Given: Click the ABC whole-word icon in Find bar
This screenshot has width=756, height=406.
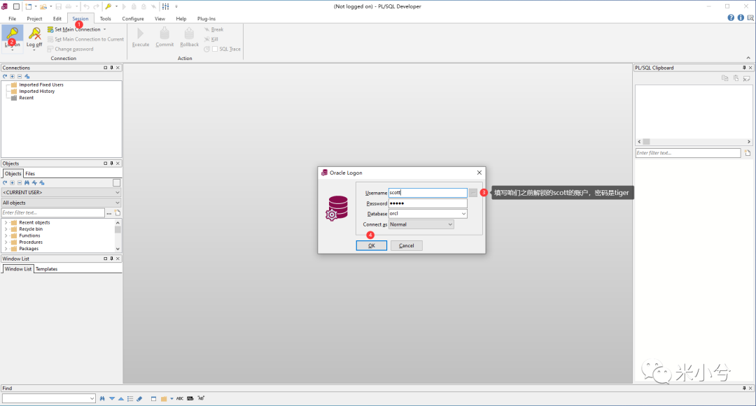Looking at the screenshot, I should 180,398.
